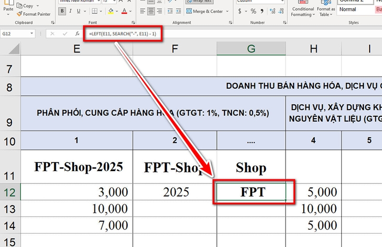Select row 7 header
The height and width of the screenshot is (247, 382).
point(10,66)
